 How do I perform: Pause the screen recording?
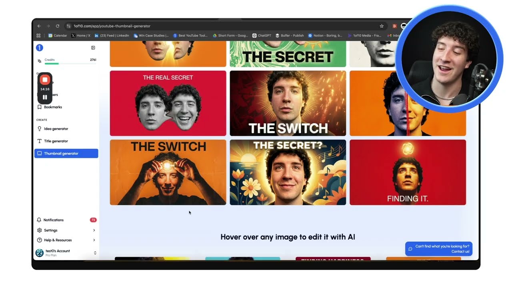tap(45, 97)
